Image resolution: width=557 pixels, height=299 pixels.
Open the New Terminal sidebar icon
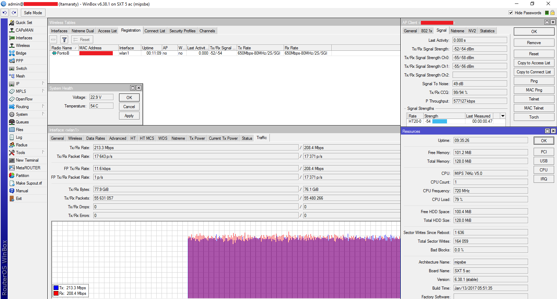point(12,160)
